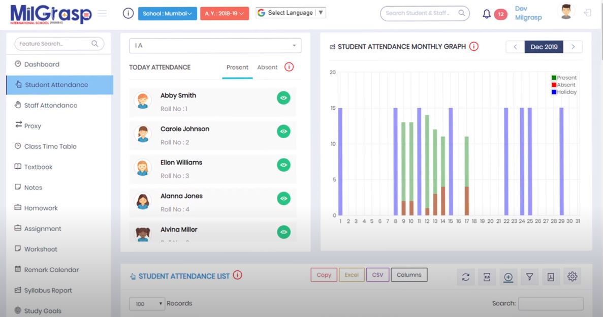This screenshot has width=603, height=317.
Task: Open Staff Attendance in sidebar
Action: pos(58,105)
